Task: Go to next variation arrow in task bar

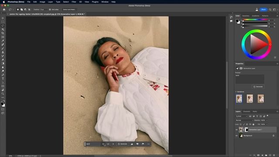Action: point(113,144)
